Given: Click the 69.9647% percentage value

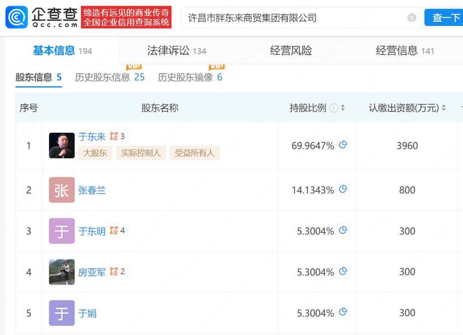Looking at the screenshot, I should coord(313,145).
